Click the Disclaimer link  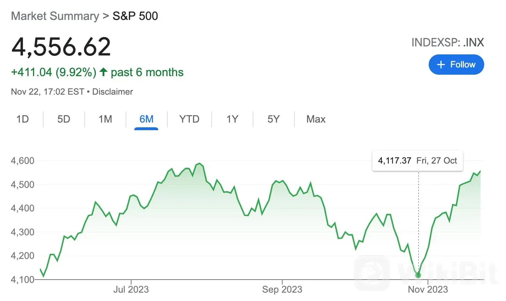pyautogui.click(x=113, y=92)
